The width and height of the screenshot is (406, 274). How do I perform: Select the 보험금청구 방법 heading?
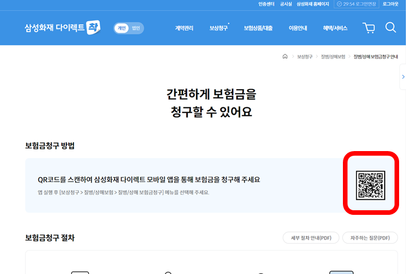tap(50, 145)
